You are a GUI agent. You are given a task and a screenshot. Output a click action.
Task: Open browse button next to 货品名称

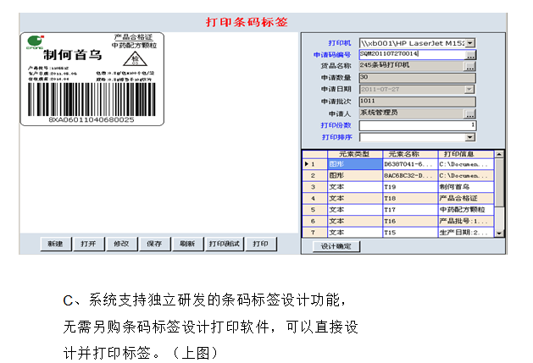[469, 67]
